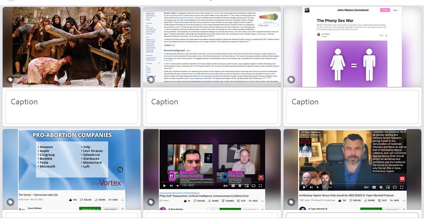This screenshot has width=424, height=222.
Task: Toggle autoplay in the Philip Goff video
Action: [225, 186]
